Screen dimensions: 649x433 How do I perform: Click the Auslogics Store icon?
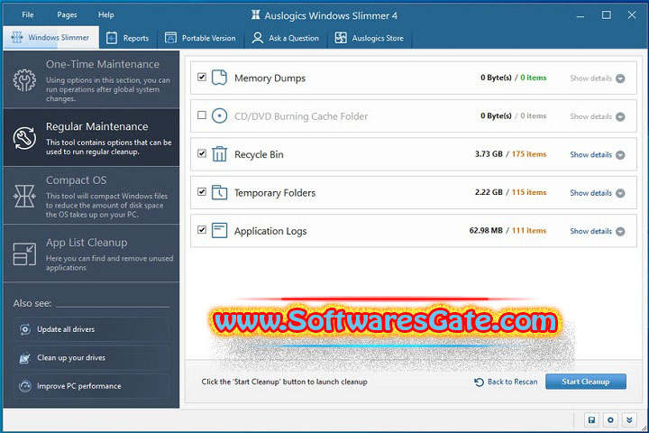click(x=341, y=38)
